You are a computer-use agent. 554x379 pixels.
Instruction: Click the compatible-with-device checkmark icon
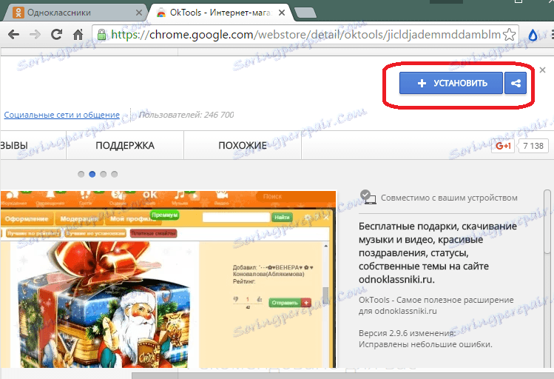click(368, 197)
